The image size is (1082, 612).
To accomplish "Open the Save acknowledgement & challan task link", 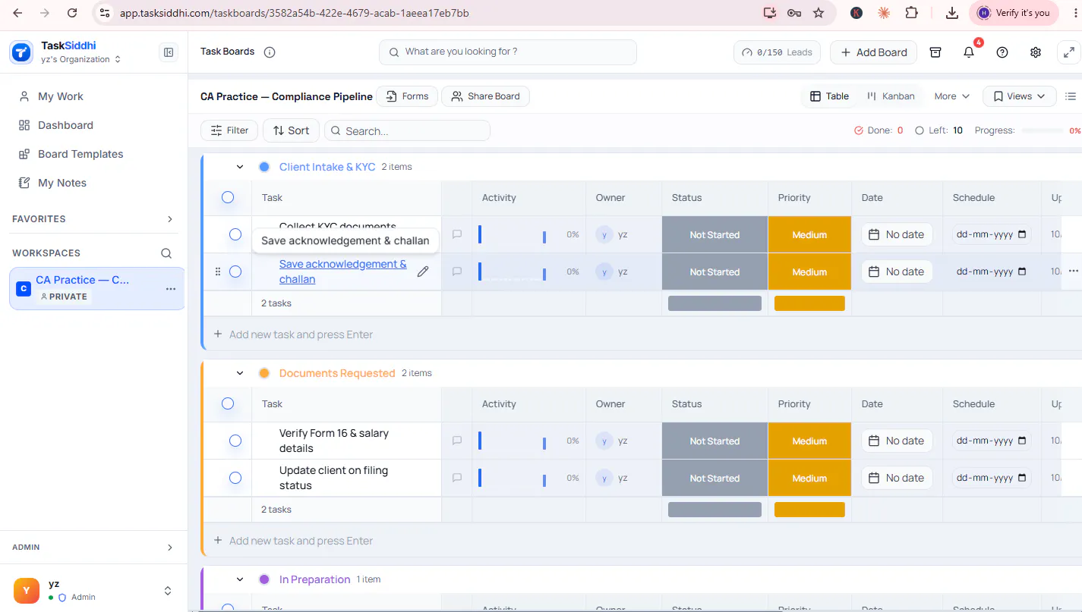I will click(343, 271).
